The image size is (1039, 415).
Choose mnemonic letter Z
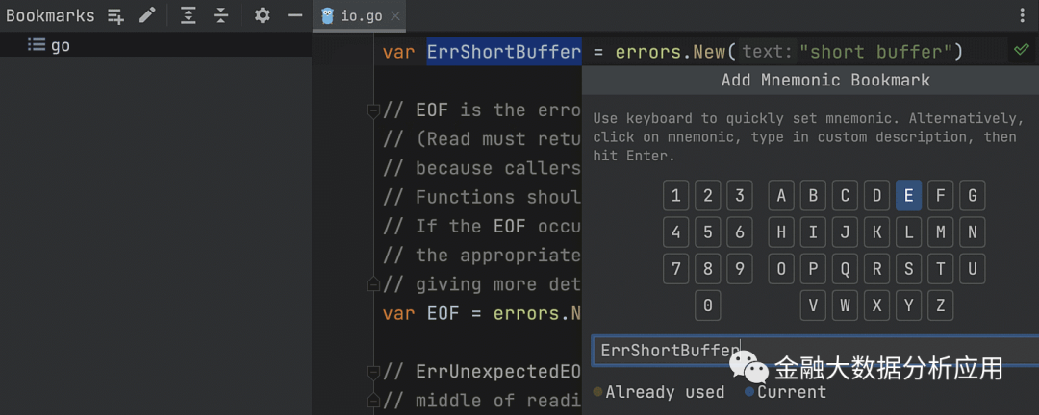click(x=940, y=305)
